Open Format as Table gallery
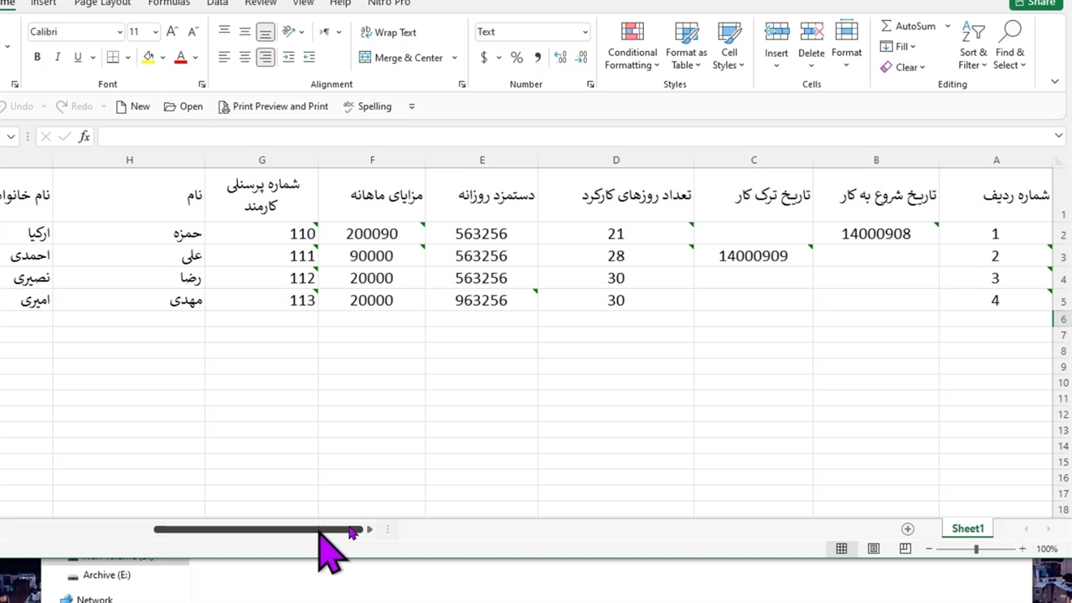Screen dimensions: 1072x603 point(686,33)
